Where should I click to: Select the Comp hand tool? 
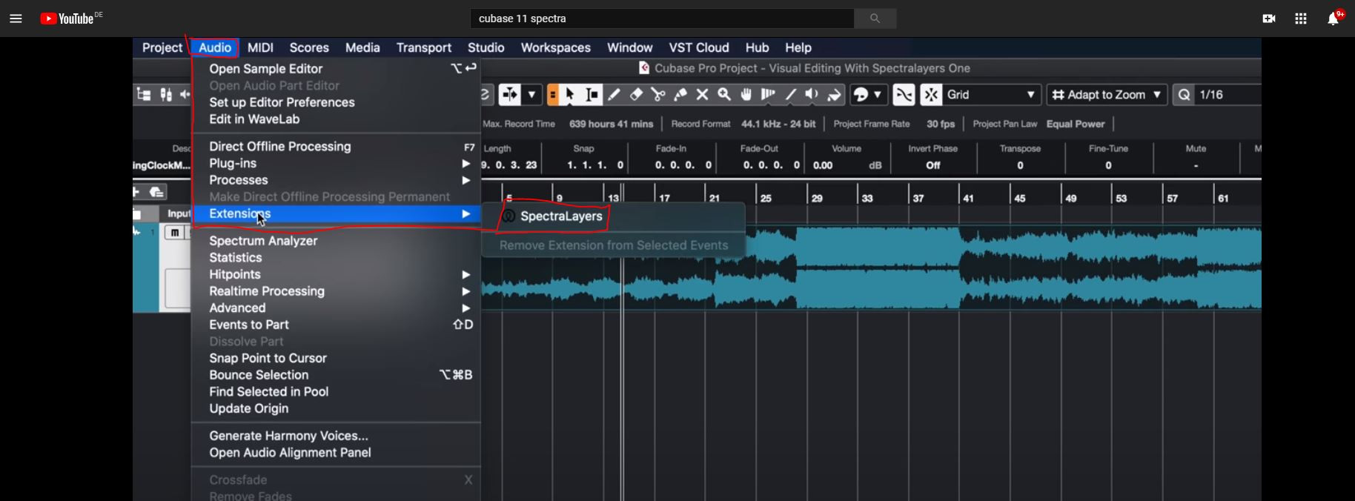pyautogui.click(x=746, y=95)
